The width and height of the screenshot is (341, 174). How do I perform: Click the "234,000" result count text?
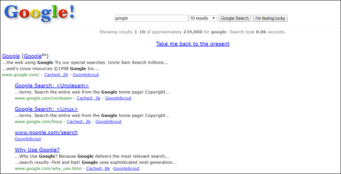[x=193, y=32]
